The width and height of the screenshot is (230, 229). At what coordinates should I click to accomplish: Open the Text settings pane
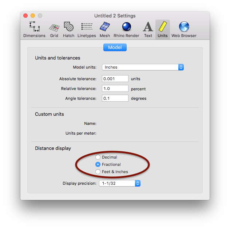pyautogui.click(x=148, y=29)
